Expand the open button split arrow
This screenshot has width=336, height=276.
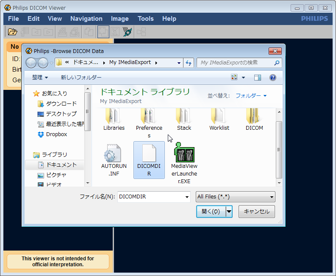pos(229,212)
